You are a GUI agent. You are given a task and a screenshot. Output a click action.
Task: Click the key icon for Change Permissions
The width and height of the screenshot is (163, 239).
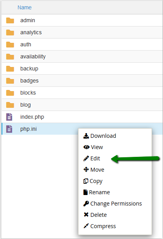click(x=86, y=204)
